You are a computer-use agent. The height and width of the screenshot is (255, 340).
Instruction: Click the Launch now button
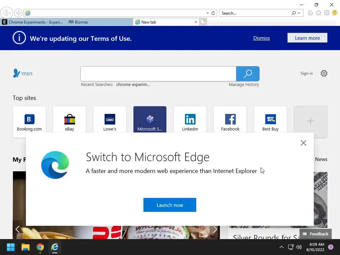[170, 205]
